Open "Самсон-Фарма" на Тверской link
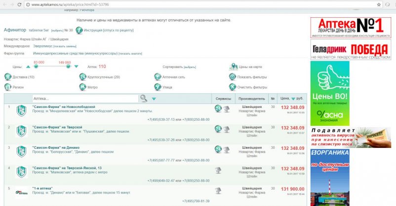The height and width of the screenshot is (206, 396). (57, 127)
